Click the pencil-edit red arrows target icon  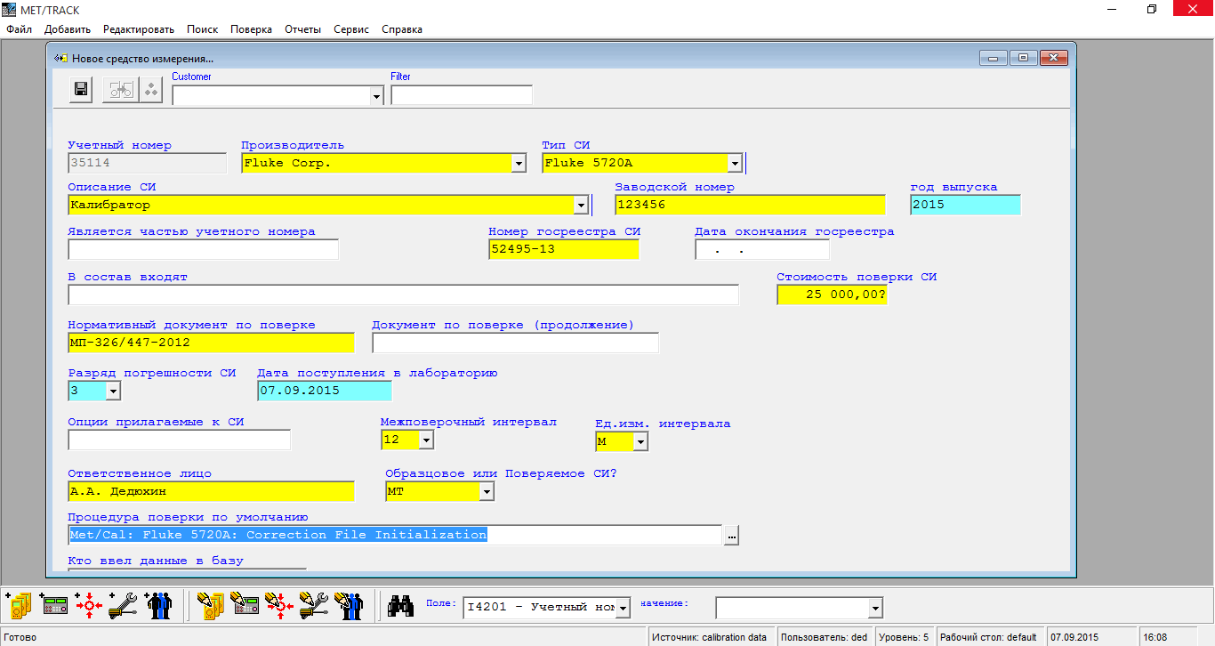pyautogui.click(x=279, y=606)
